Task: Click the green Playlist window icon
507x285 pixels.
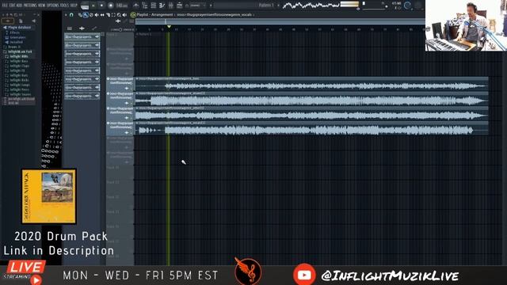Action: coord(133,15)
